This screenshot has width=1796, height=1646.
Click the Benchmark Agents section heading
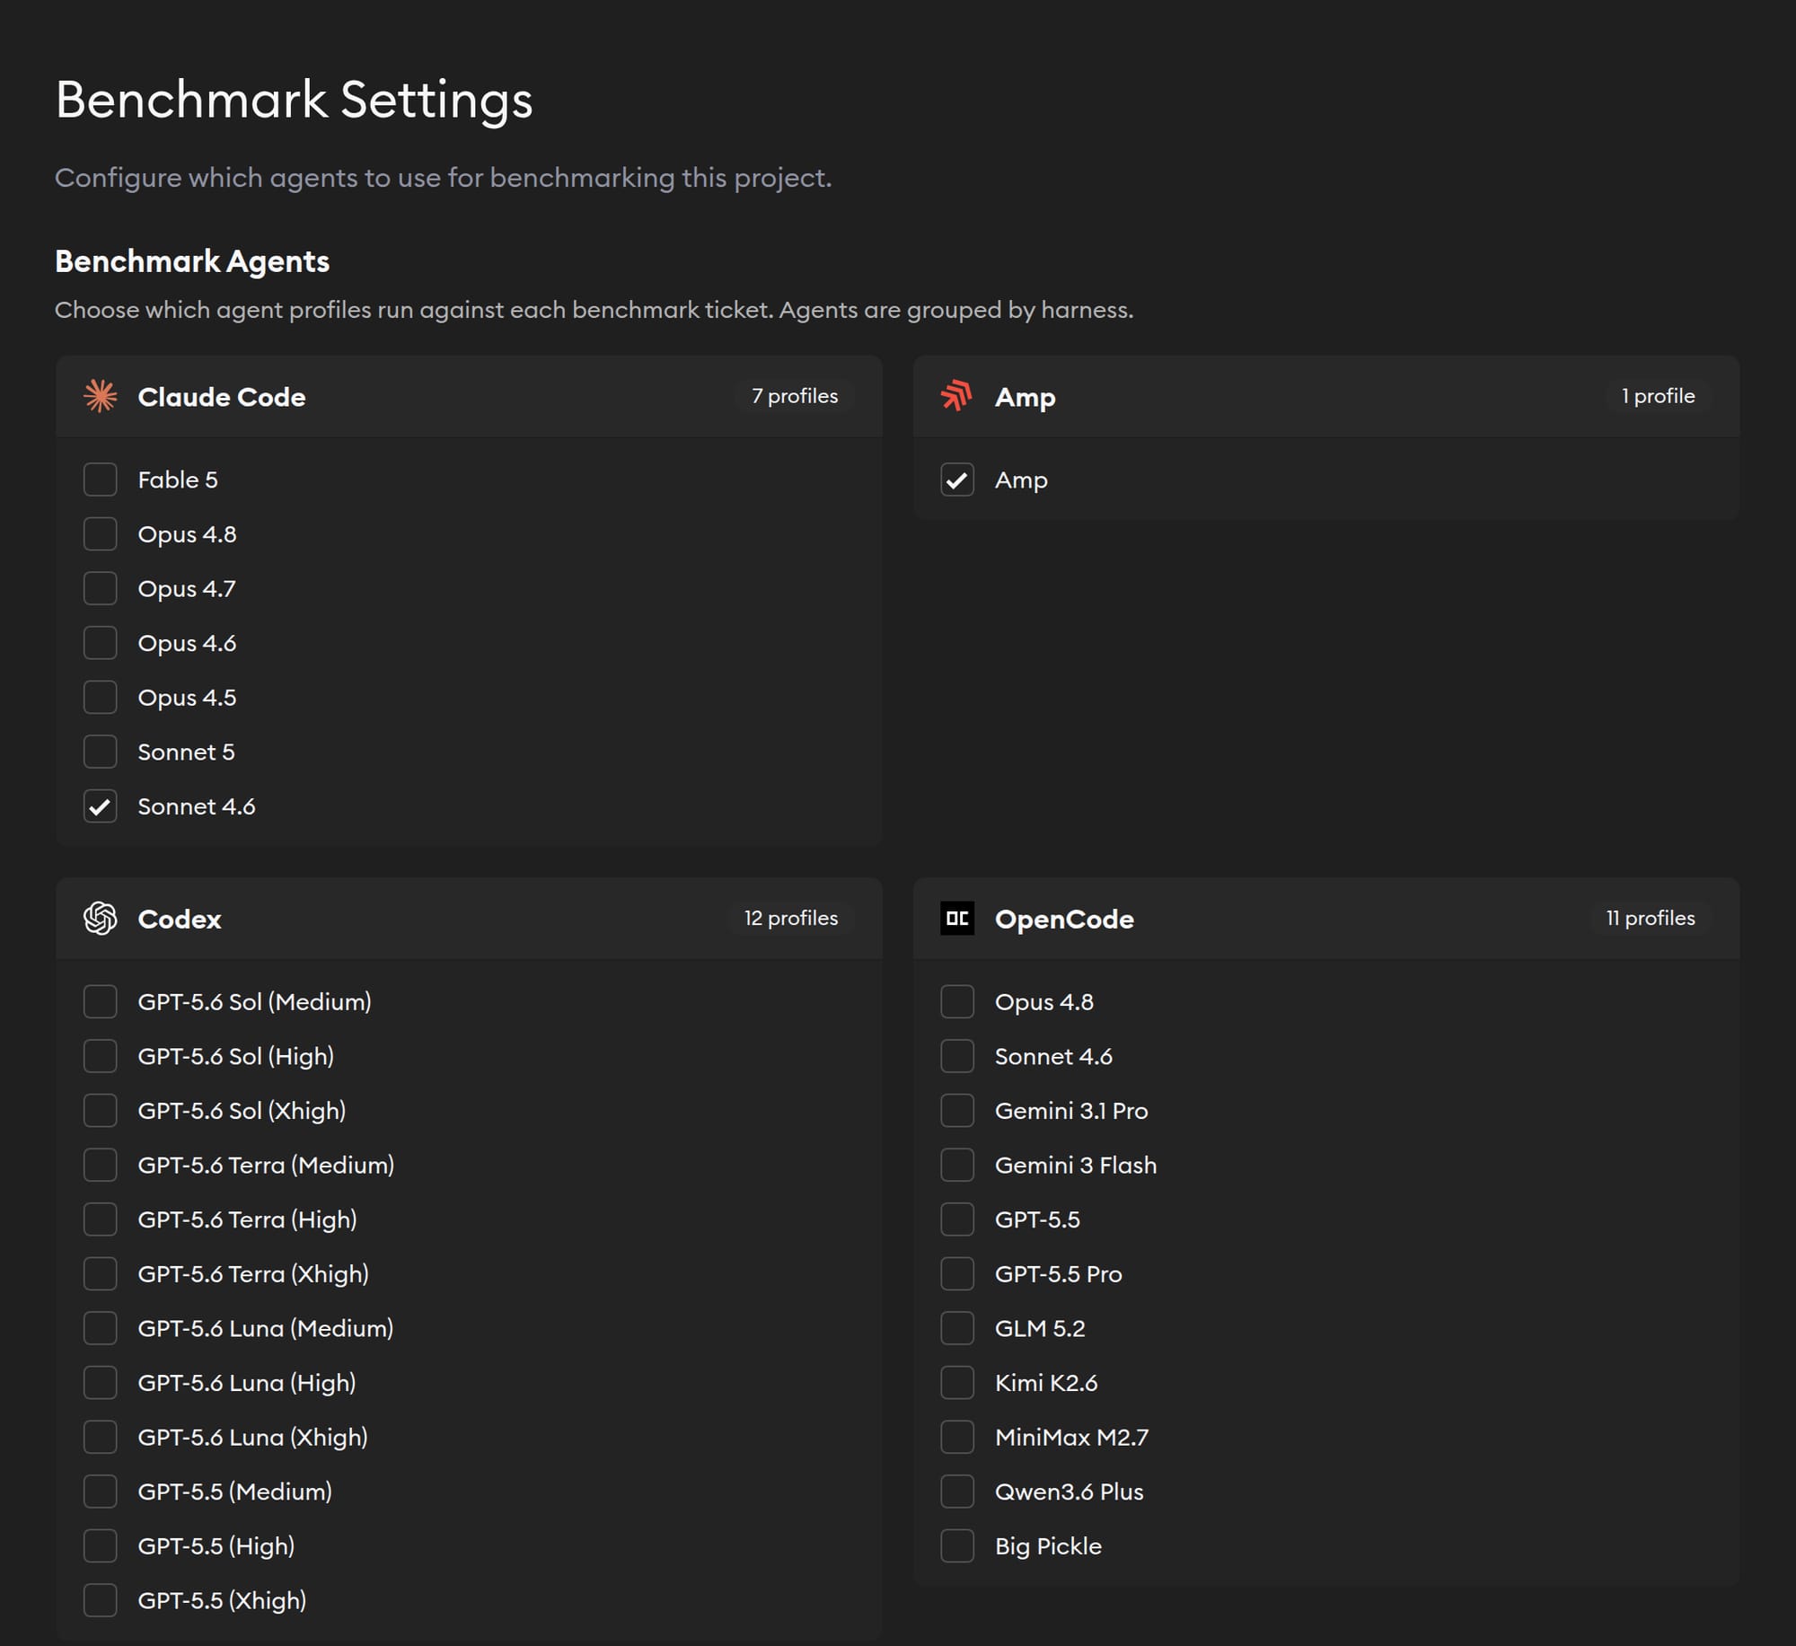click(192, 261)
